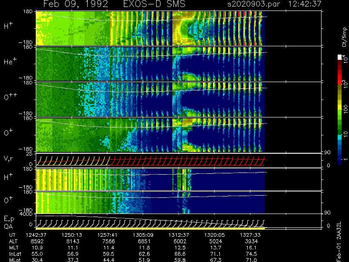
Task: Select altitude value '6851'
Action: coord(144,241)
